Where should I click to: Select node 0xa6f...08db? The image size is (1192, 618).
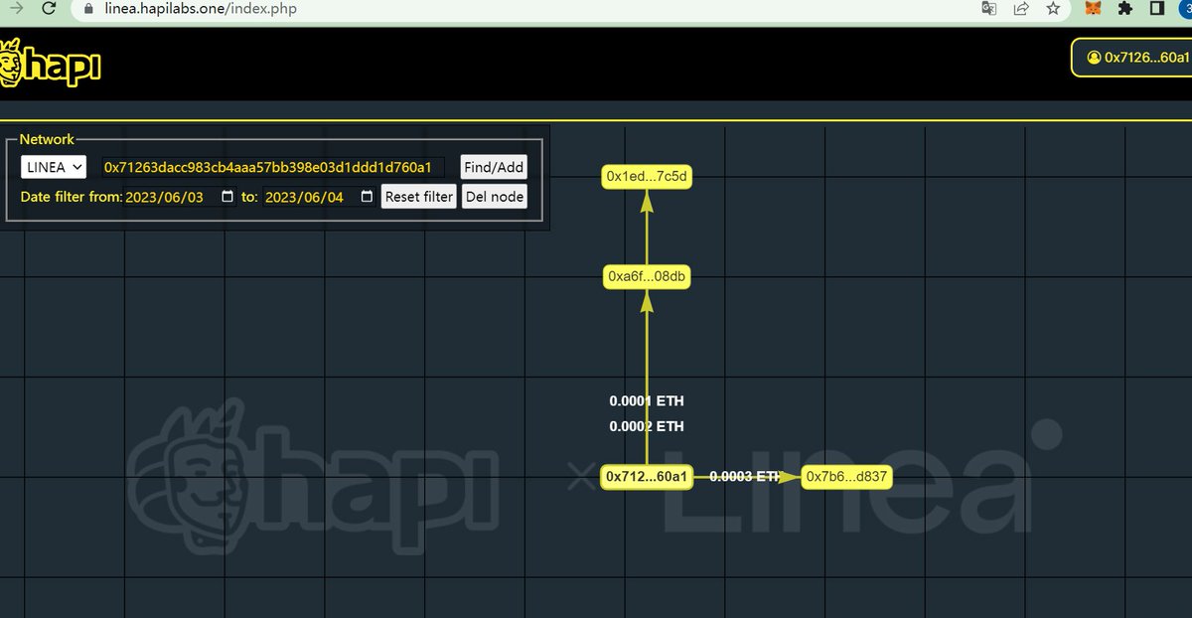pos(647,276)
